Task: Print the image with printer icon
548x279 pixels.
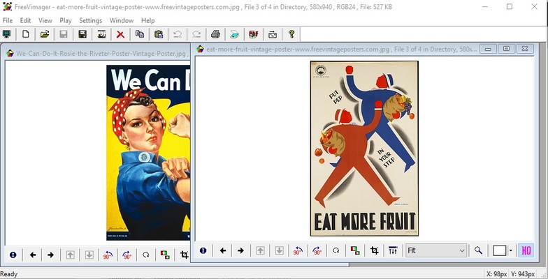Action: coord(215,34)
